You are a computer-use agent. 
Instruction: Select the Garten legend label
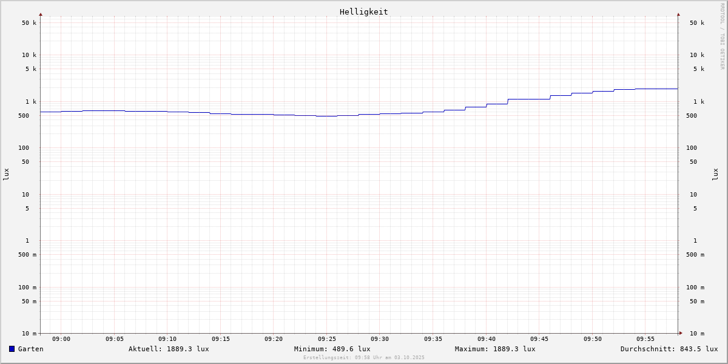pos(31,349)
